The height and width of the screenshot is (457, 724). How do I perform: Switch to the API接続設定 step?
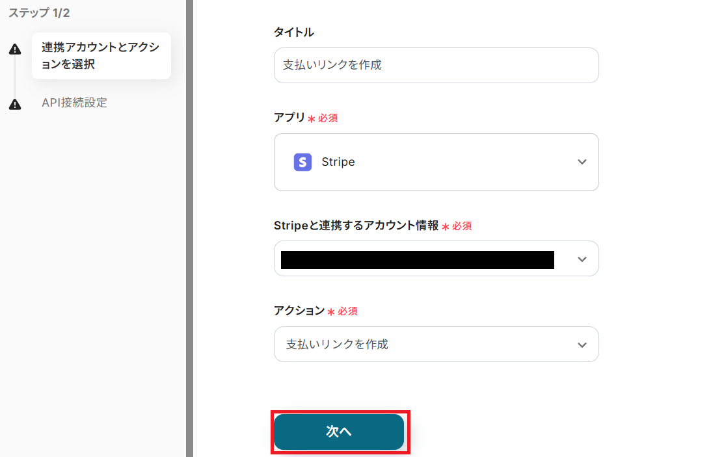tap(74, 103)
